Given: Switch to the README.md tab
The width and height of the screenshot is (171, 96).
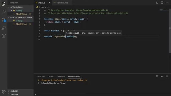Looking at the screenshot, I should (x=62, y=3).
